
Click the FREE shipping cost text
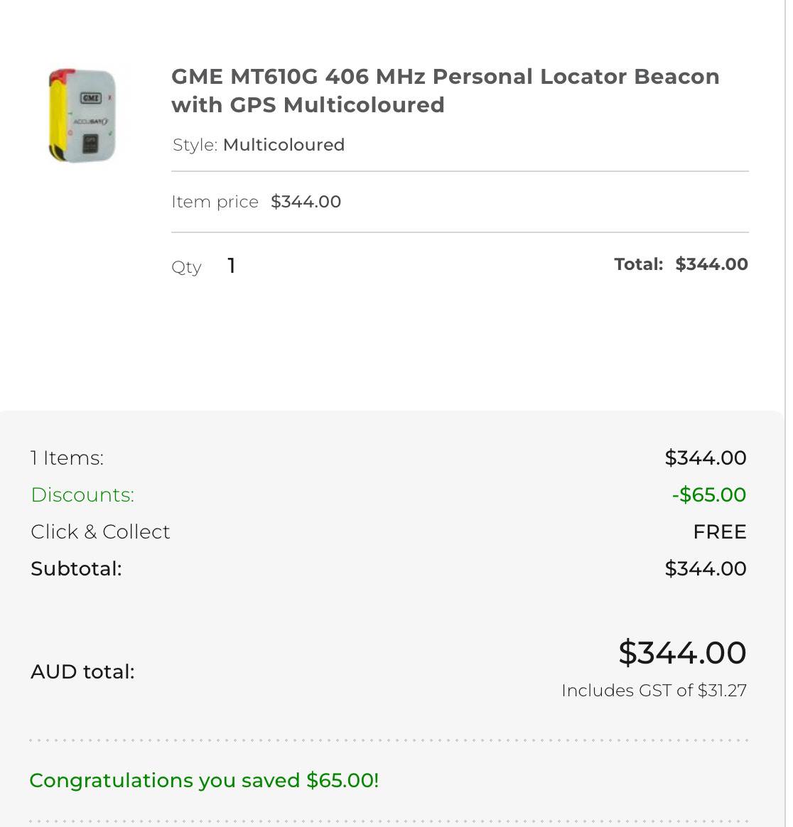tap(719, 531)
